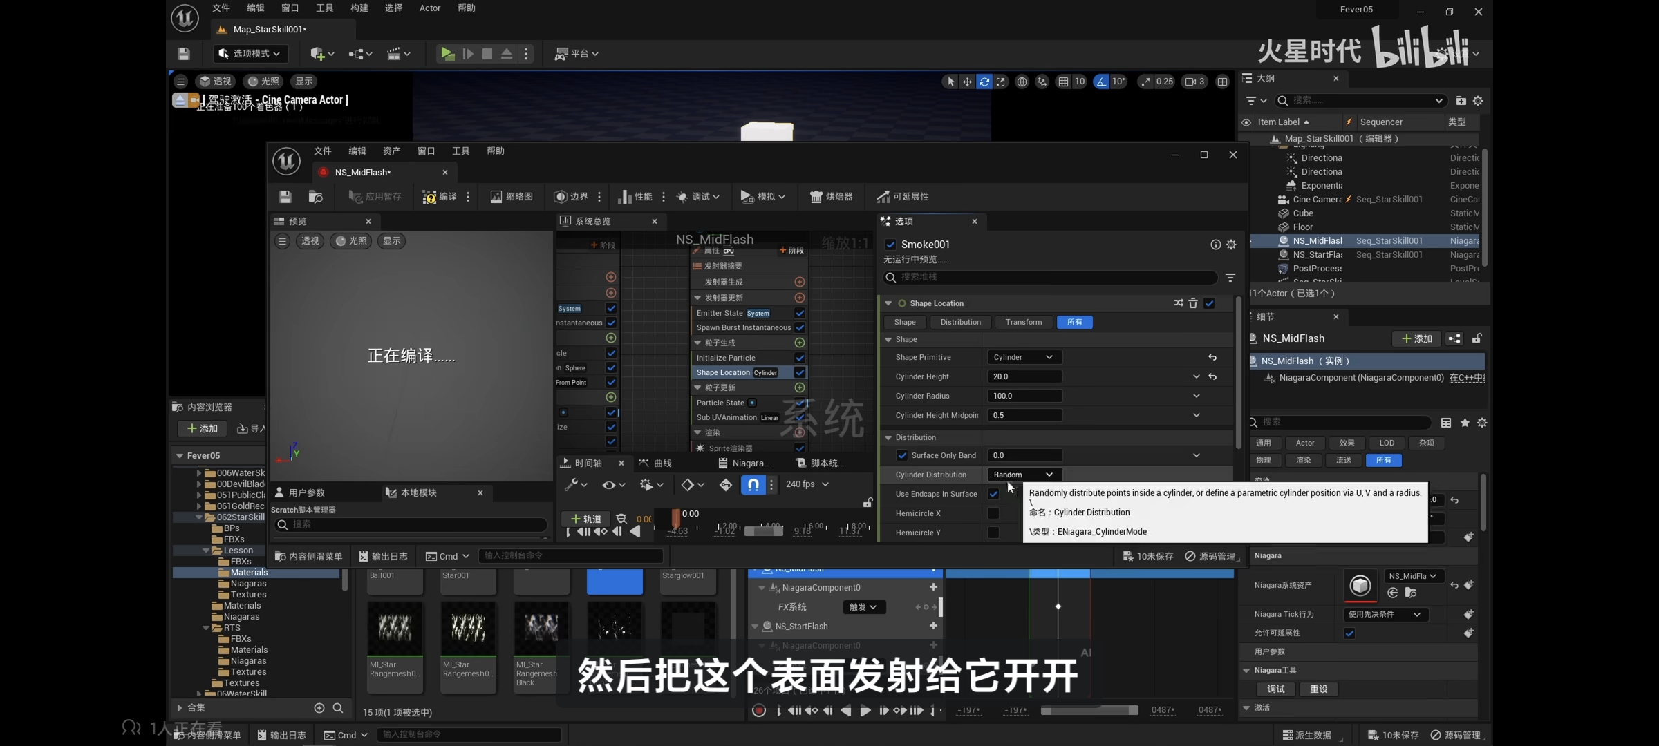Click the 烘焙器 baker icon

[x=816, y=197]
